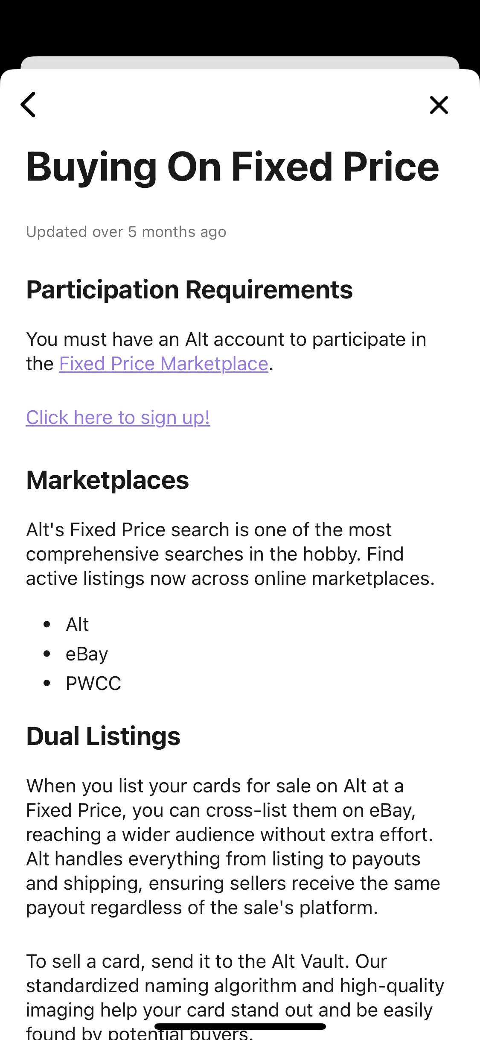Tap the Buying On Fixed Price title

(233, 167)
